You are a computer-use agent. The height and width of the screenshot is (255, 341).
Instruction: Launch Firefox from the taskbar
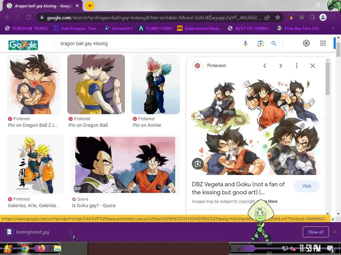pyautogui.click(x=41, y=248)
